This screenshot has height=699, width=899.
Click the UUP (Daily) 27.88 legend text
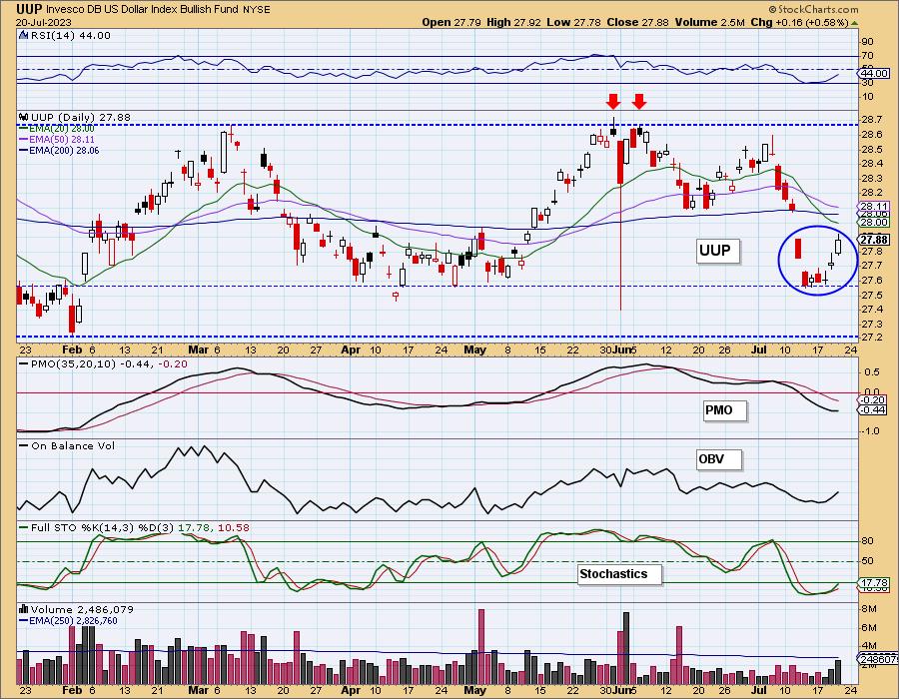(81, 117)
